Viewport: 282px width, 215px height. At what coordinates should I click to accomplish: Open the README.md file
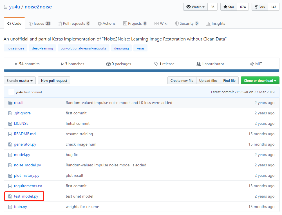(x=25, y=134)
